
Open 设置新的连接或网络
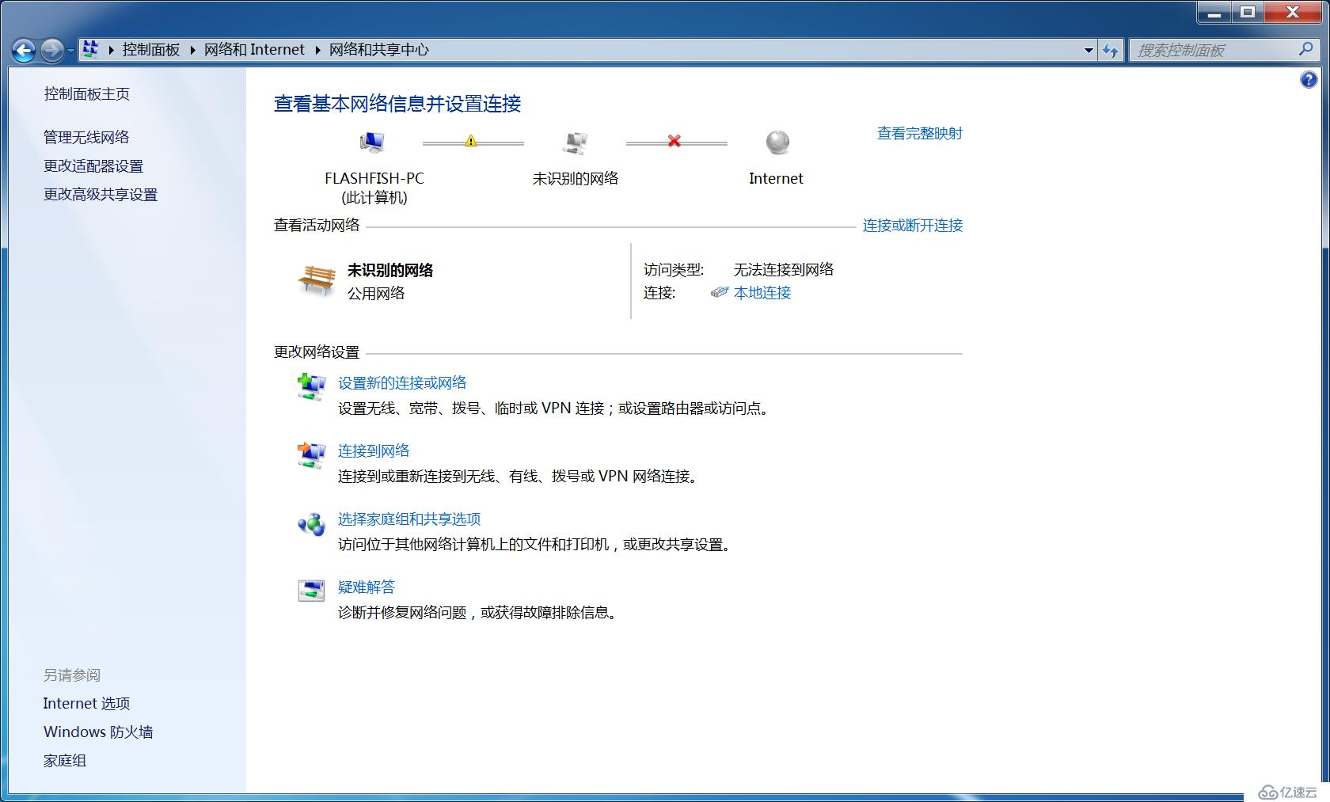pos(402,382)
